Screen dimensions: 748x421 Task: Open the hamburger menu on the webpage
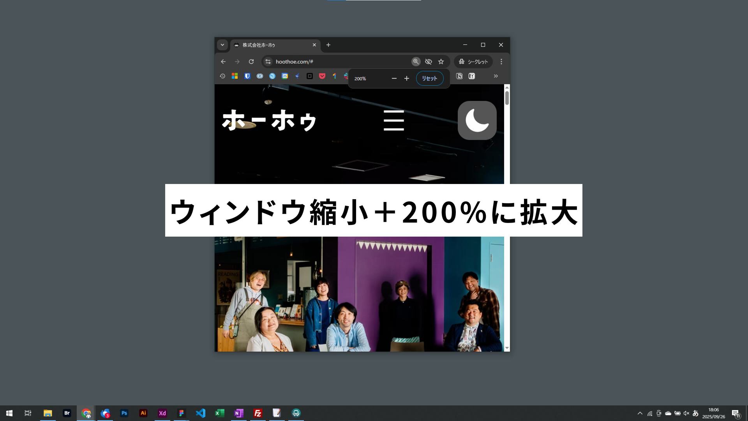coord(393,120)
